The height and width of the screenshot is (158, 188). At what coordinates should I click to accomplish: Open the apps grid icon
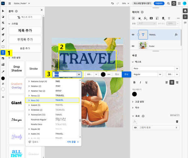coord(179,3)
